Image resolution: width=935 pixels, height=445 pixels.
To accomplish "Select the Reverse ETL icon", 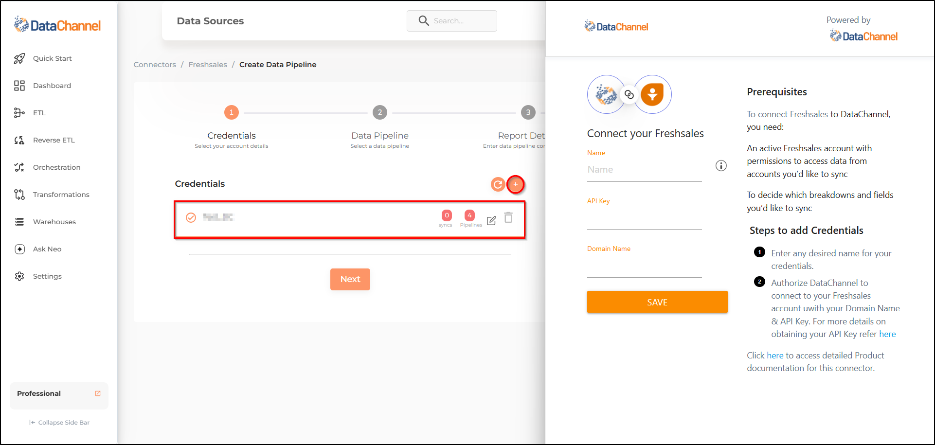I will (19, 140).
